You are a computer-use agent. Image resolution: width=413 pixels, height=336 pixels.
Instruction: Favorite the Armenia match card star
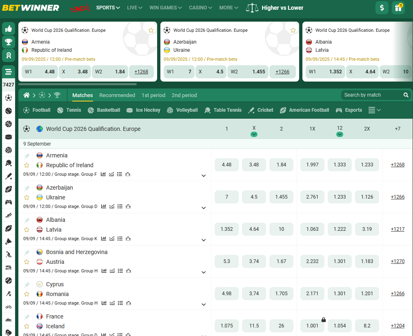(x=151, y=30)
